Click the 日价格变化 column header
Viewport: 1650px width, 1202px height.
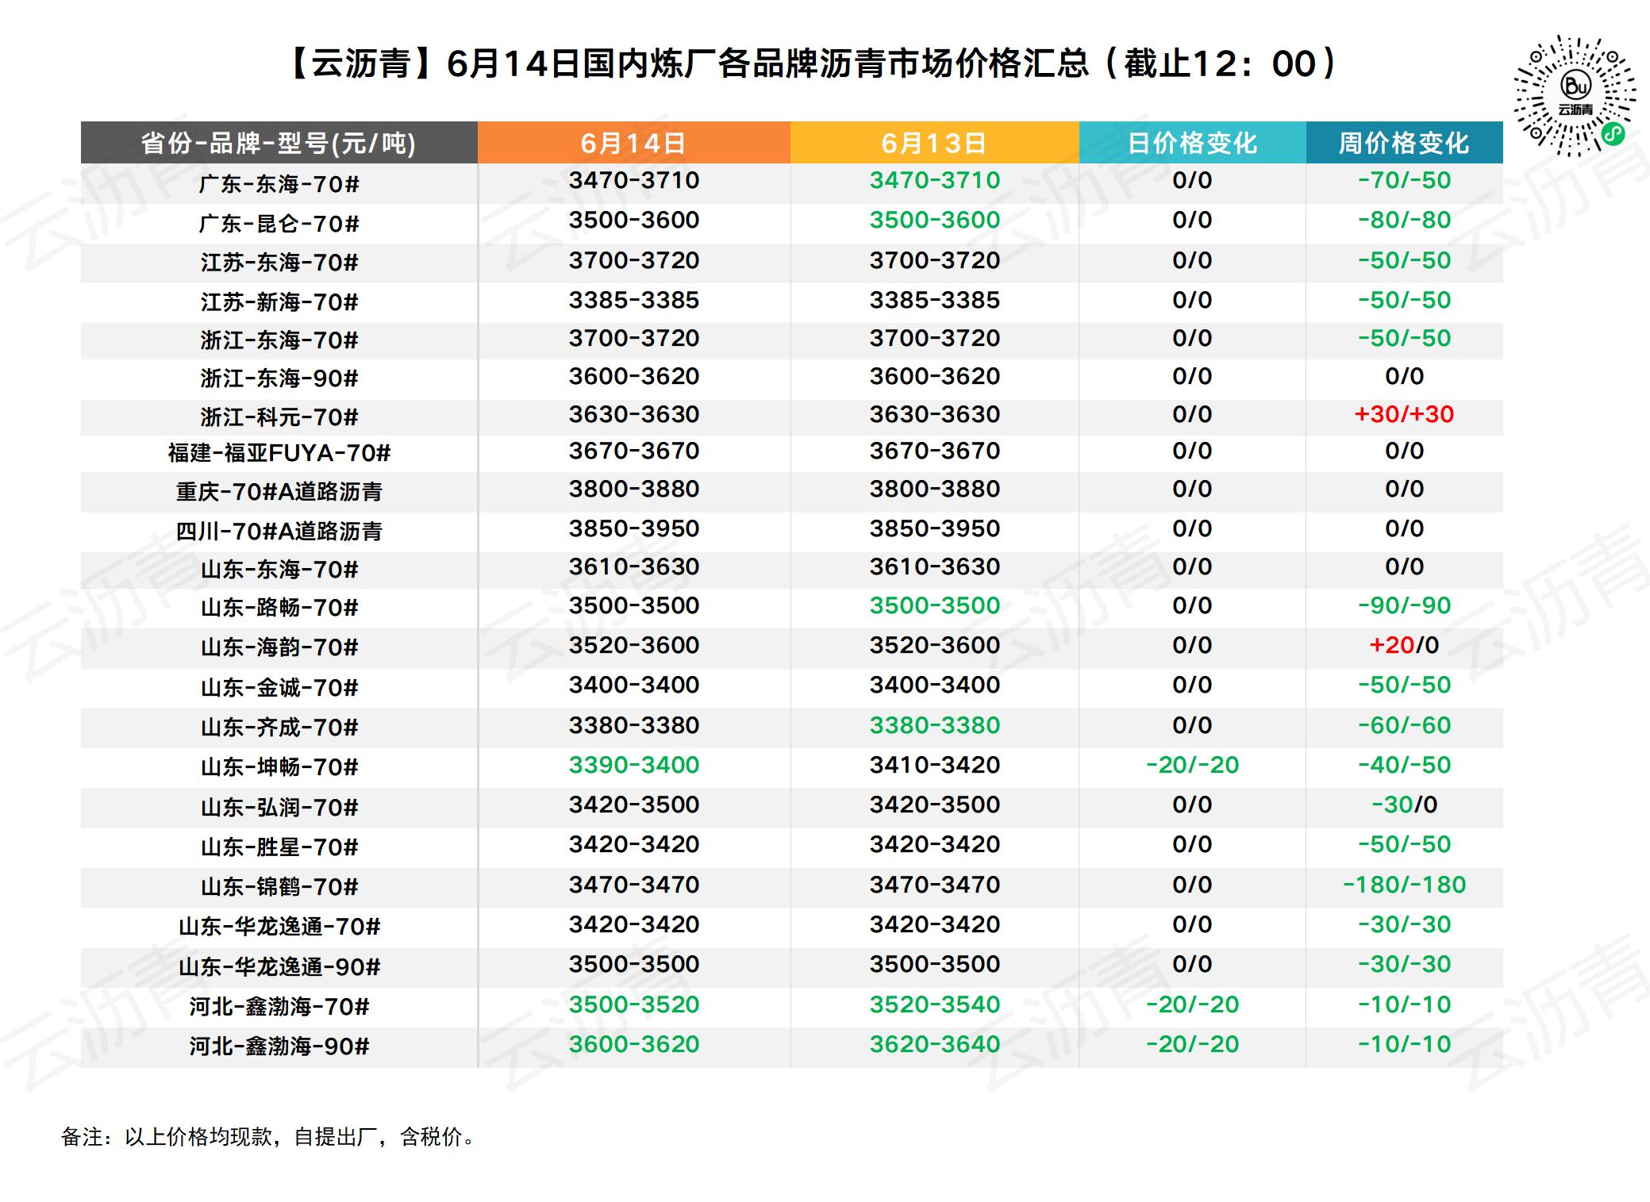[x=1192, y=143]
